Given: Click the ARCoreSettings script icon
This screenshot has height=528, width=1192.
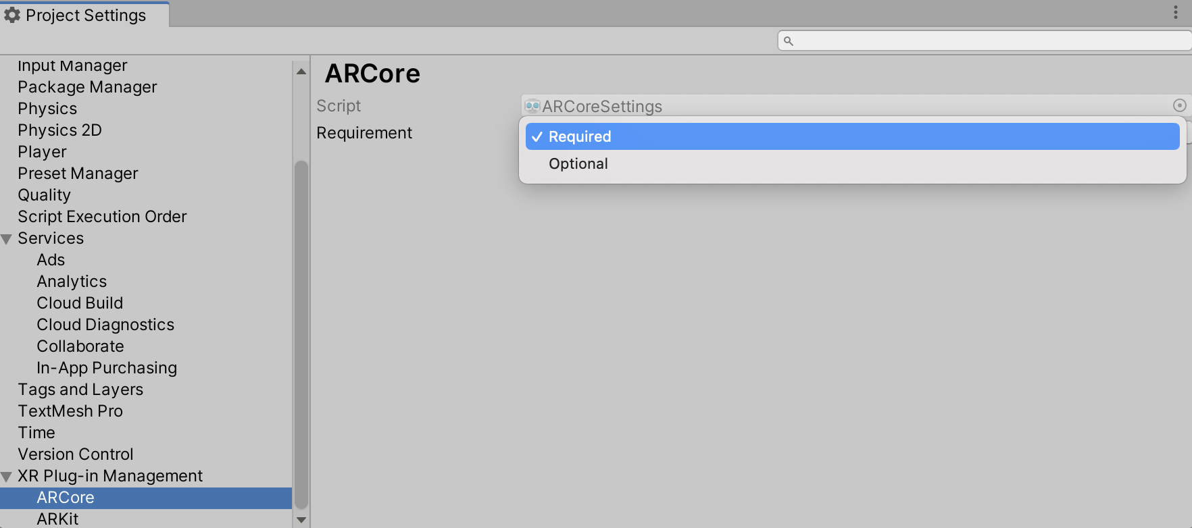Looking at the screenshot, I should pos(531,105).
